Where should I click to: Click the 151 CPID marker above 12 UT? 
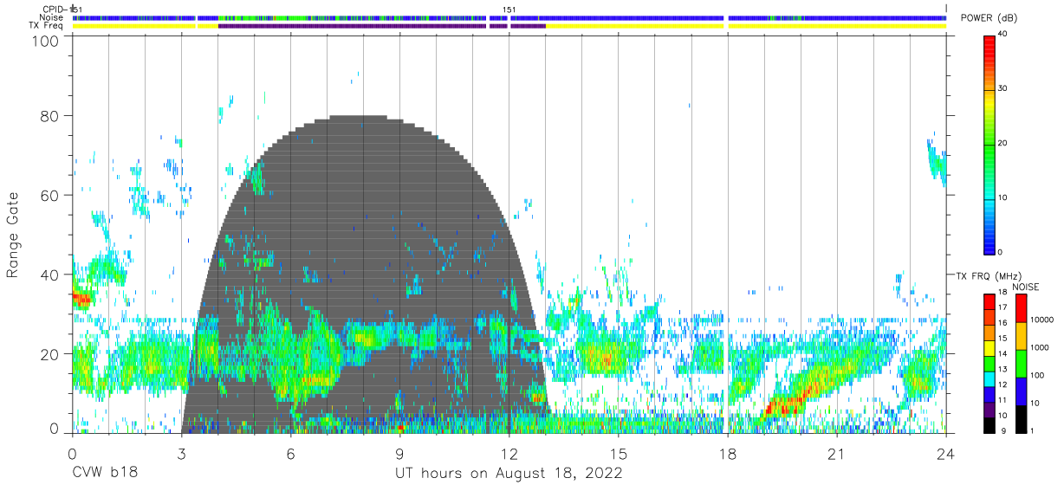[509, 10]
